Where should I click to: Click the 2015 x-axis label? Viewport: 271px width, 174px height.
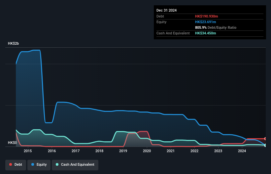28,151
